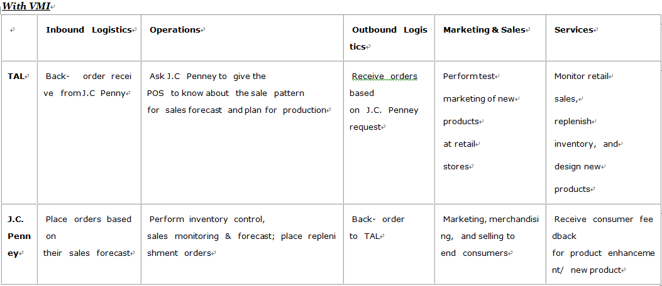Select the 'Services' column header cell

pos(604,38)
